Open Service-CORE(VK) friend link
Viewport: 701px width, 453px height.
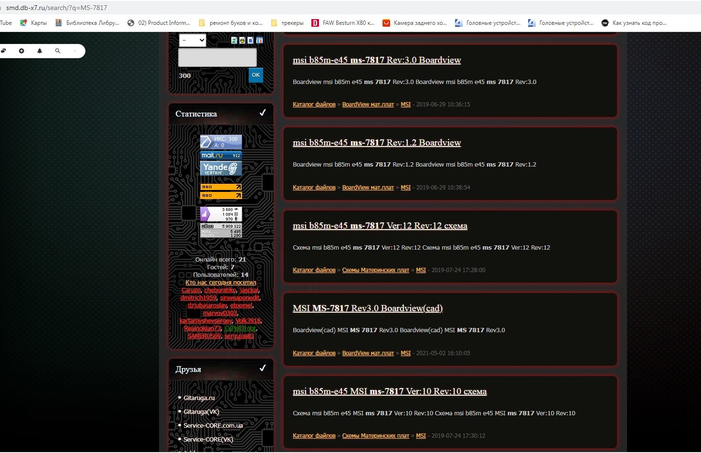pos(208,440)
